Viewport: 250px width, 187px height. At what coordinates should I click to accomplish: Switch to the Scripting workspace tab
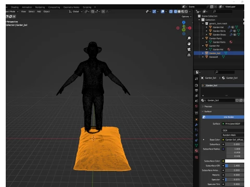87,7
